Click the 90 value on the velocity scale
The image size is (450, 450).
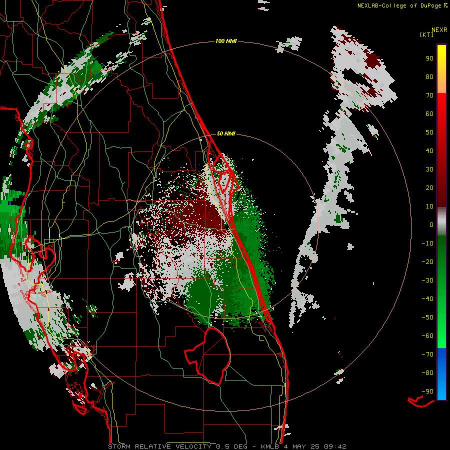429,58
